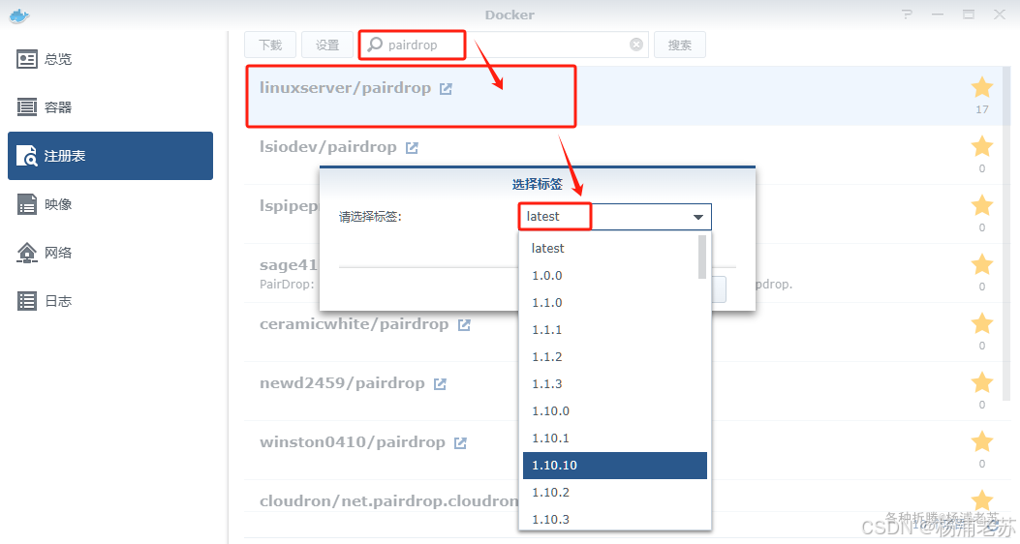Click the 日志 sidebar log icon
Viewport: 1020px width, 544px height.
[27, 301]
